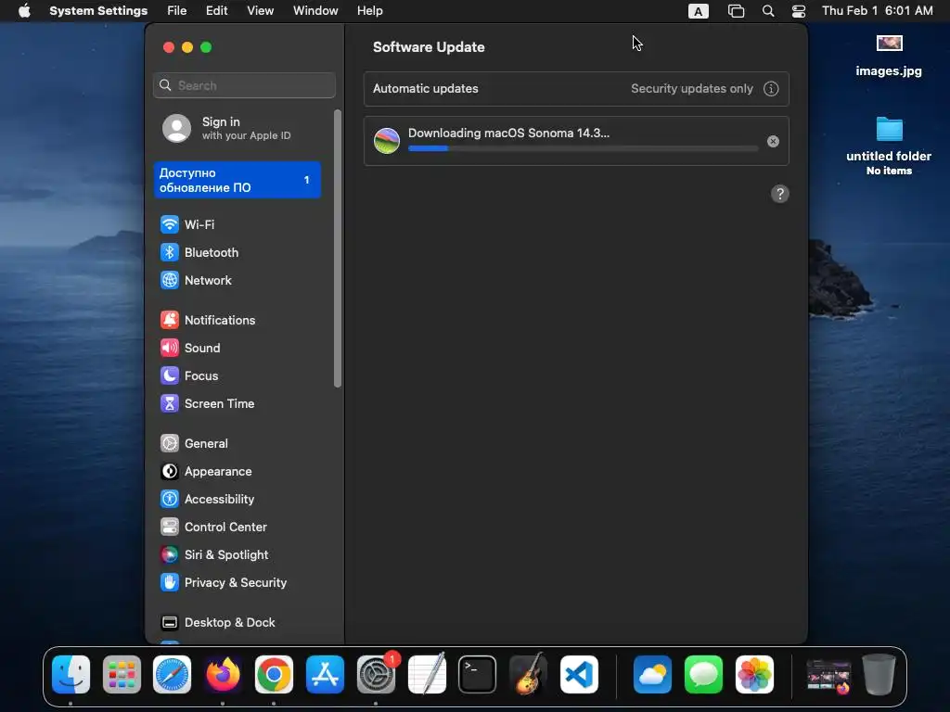Open App Store from the Dock
950x712 pixels.
[x=325, y=675]
